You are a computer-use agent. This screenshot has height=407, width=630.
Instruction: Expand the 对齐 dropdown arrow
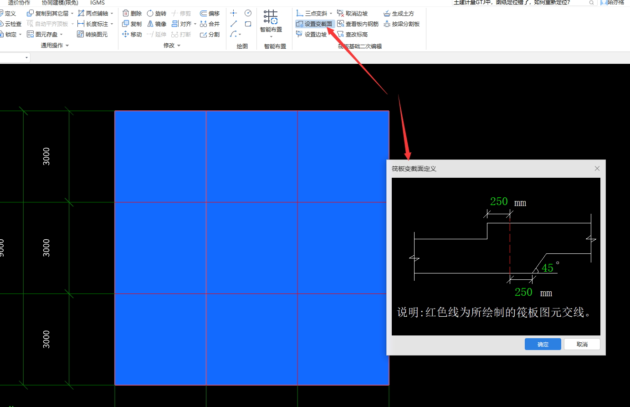pyautogui.click(x=195, y=24)
